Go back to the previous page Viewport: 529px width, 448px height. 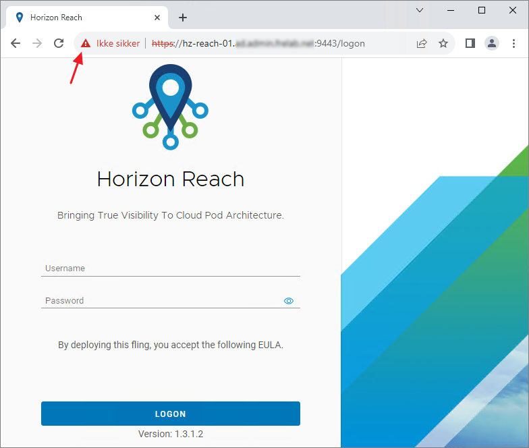[x=16, y=43]
